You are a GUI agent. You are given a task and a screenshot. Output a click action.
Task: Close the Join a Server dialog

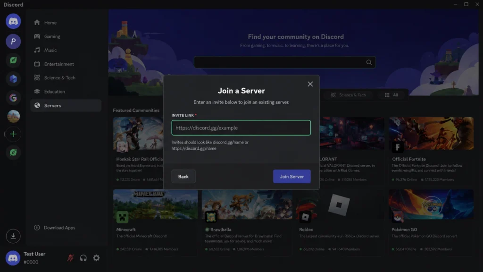pos(310,84)
